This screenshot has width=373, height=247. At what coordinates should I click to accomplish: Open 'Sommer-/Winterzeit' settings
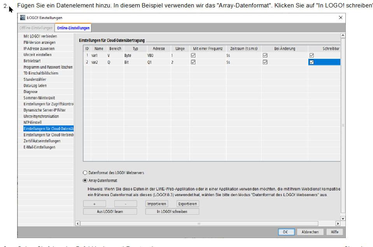tap(39, 98)
